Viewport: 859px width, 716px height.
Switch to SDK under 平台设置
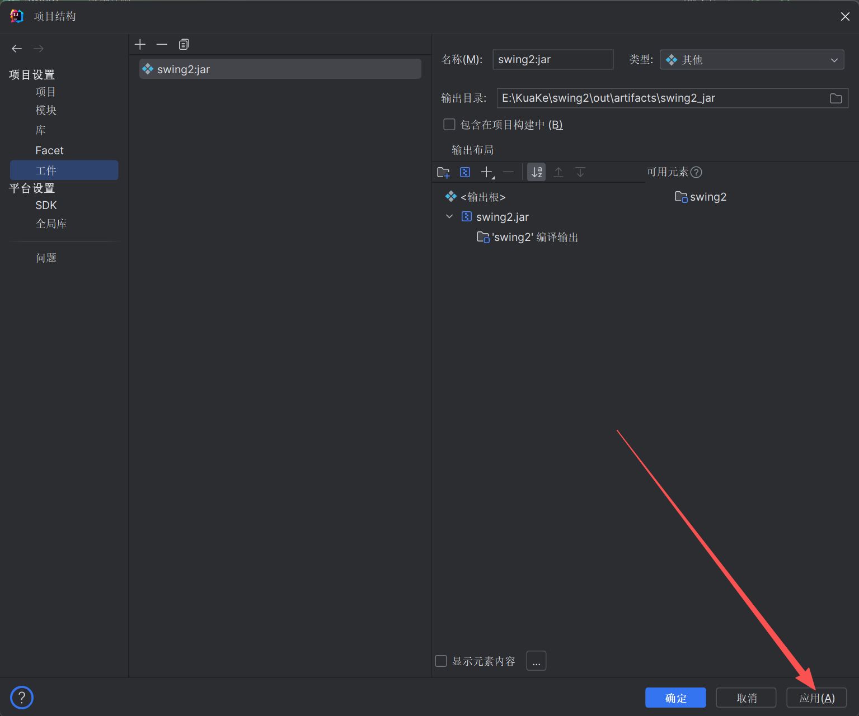click(46, 205)
